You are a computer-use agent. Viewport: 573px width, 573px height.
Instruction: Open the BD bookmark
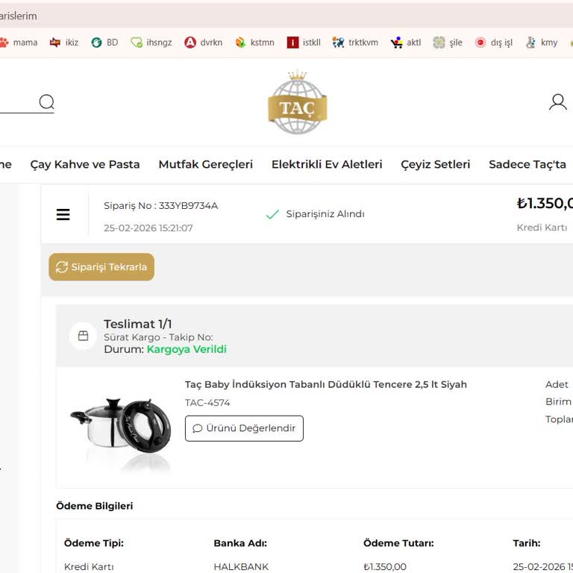[x=104, y=43]
